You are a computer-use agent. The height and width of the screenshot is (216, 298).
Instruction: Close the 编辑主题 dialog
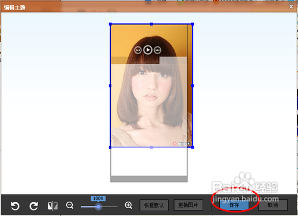point(291,7)
